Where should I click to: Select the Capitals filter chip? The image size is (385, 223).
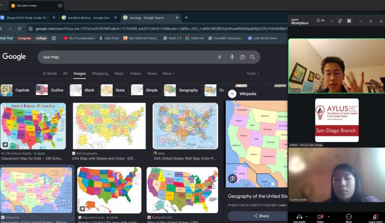pos(17,90)
